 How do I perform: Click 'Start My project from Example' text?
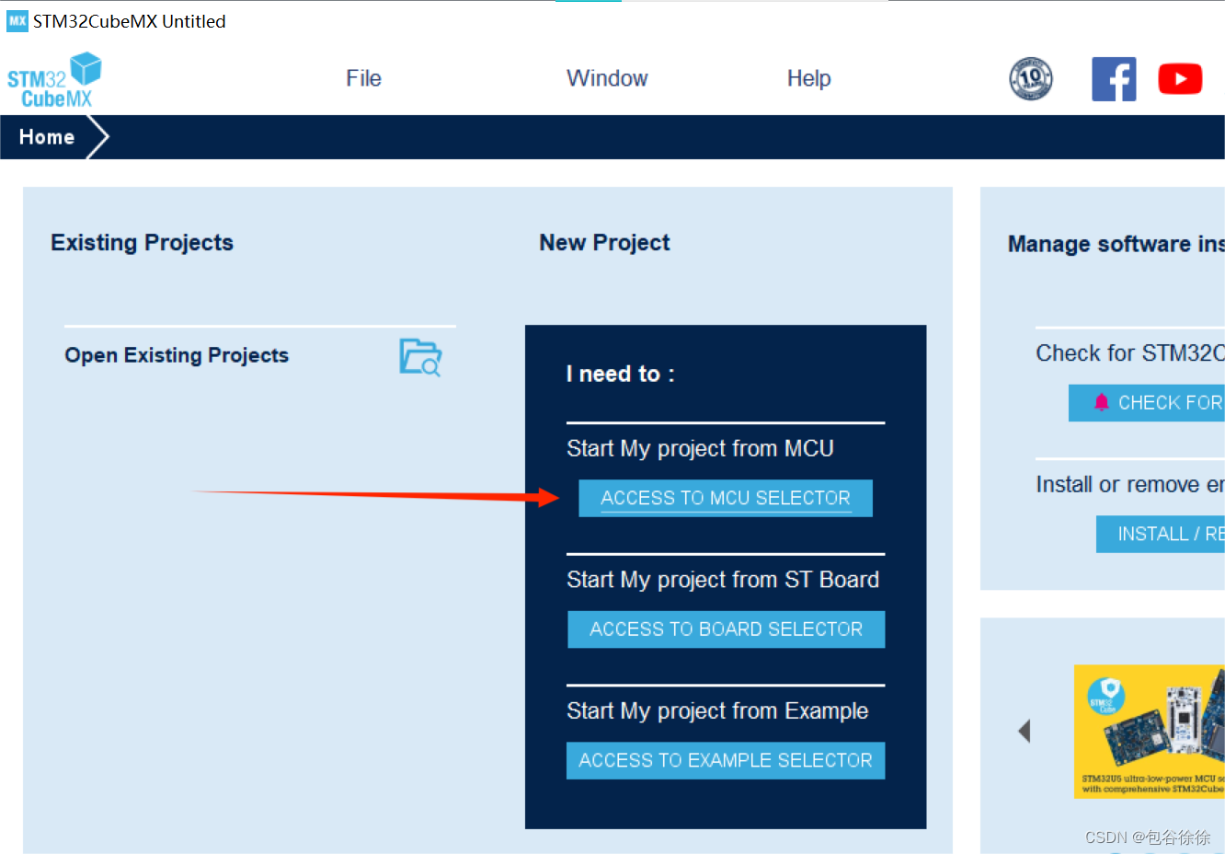717,711
